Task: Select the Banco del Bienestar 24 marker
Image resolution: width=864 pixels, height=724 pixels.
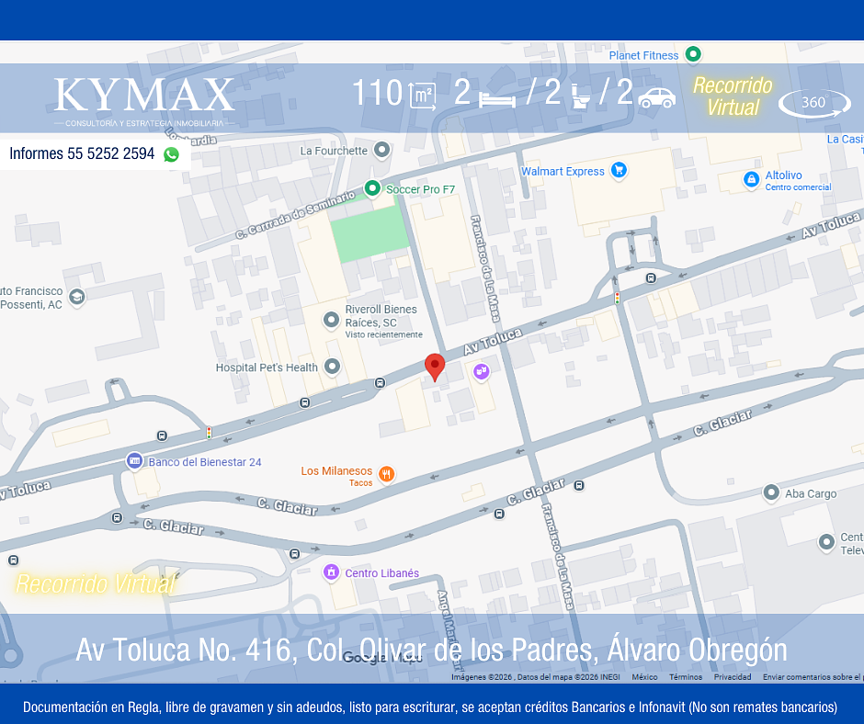Action: click(135, 461)
